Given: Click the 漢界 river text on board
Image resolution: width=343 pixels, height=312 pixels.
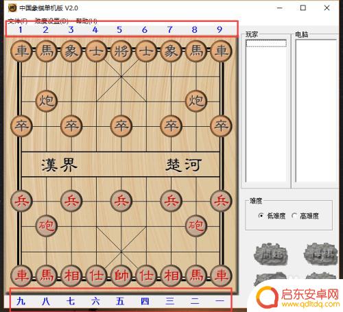Looking at the screenshot, I should pyautogui.click(x=60, y=165).
